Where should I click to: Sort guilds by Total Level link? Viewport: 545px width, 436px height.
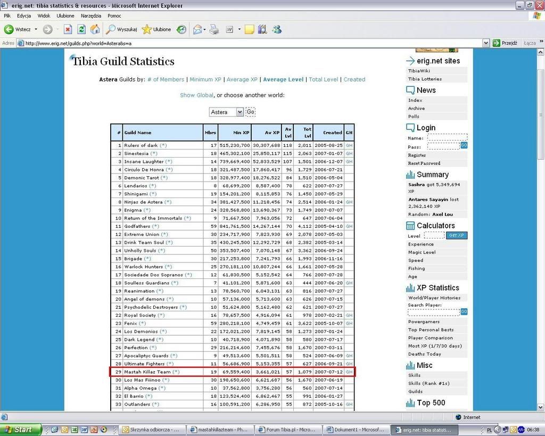pyautogui.click(x=323, y=79)
